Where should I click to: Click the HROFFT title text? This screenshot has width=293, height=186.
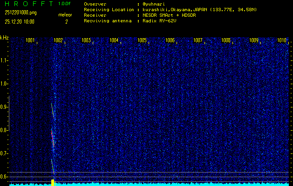coord(27,4)
